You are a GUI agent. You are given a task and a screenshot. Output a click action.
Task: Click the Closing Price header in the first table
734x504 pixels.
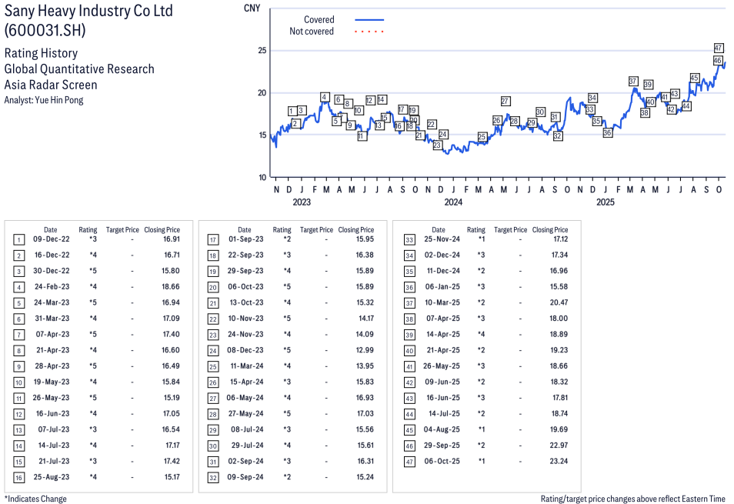coord(162,229)
